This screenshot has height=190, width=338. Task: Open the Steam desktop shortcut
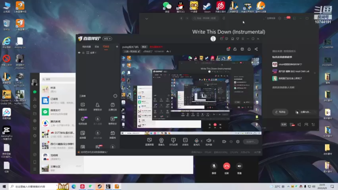tap(207, 7)
